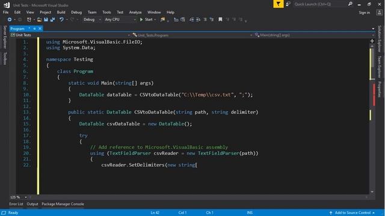
Task: Click the pin icon on Program tab
Action: pos(34,29)
